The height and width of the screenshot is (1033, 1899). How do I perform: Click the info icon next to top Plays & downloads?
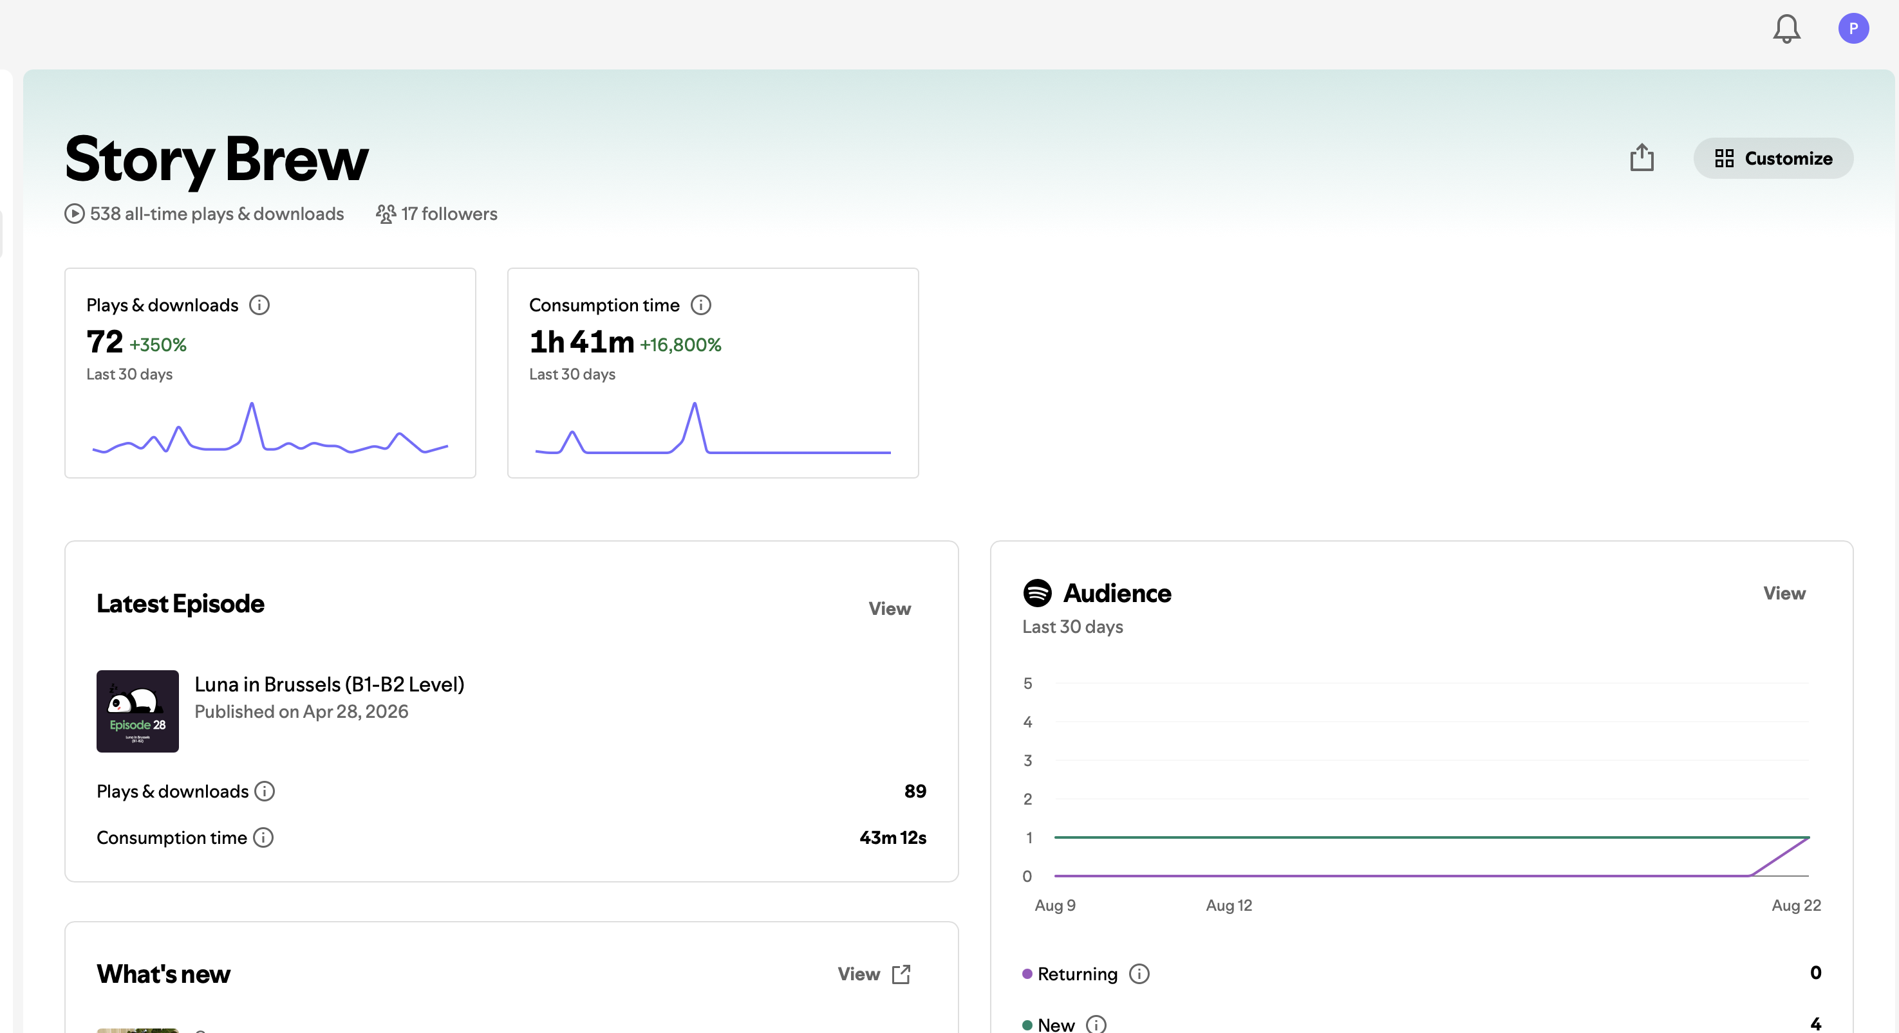pos(259,305)
